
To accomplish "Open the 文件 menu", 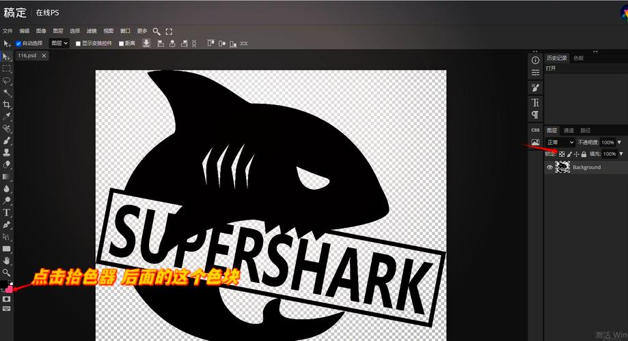I will pos(8,31).
